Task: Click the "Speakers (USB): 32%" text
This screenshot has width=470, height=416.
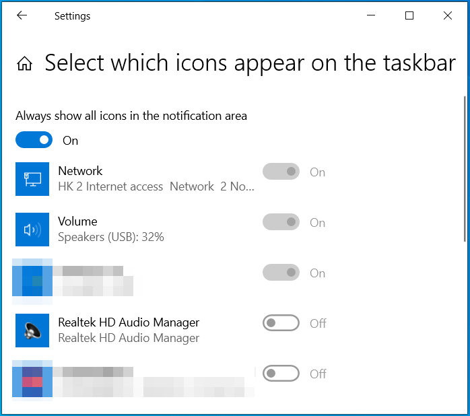Action: tap(111, 237)
